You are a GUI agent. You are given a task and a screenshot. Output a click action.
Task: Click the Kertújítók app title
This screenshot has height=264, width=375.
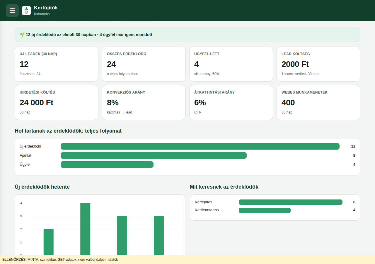tap(46, 8)
